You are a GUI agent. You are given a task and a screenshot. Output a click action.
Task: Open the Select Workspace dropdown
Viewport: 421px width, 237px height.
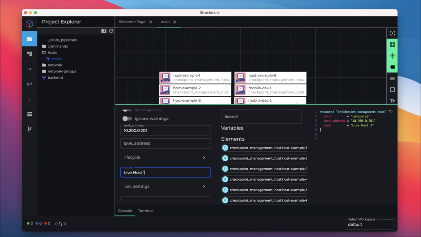pyautogui.click(x=370, y=224)
